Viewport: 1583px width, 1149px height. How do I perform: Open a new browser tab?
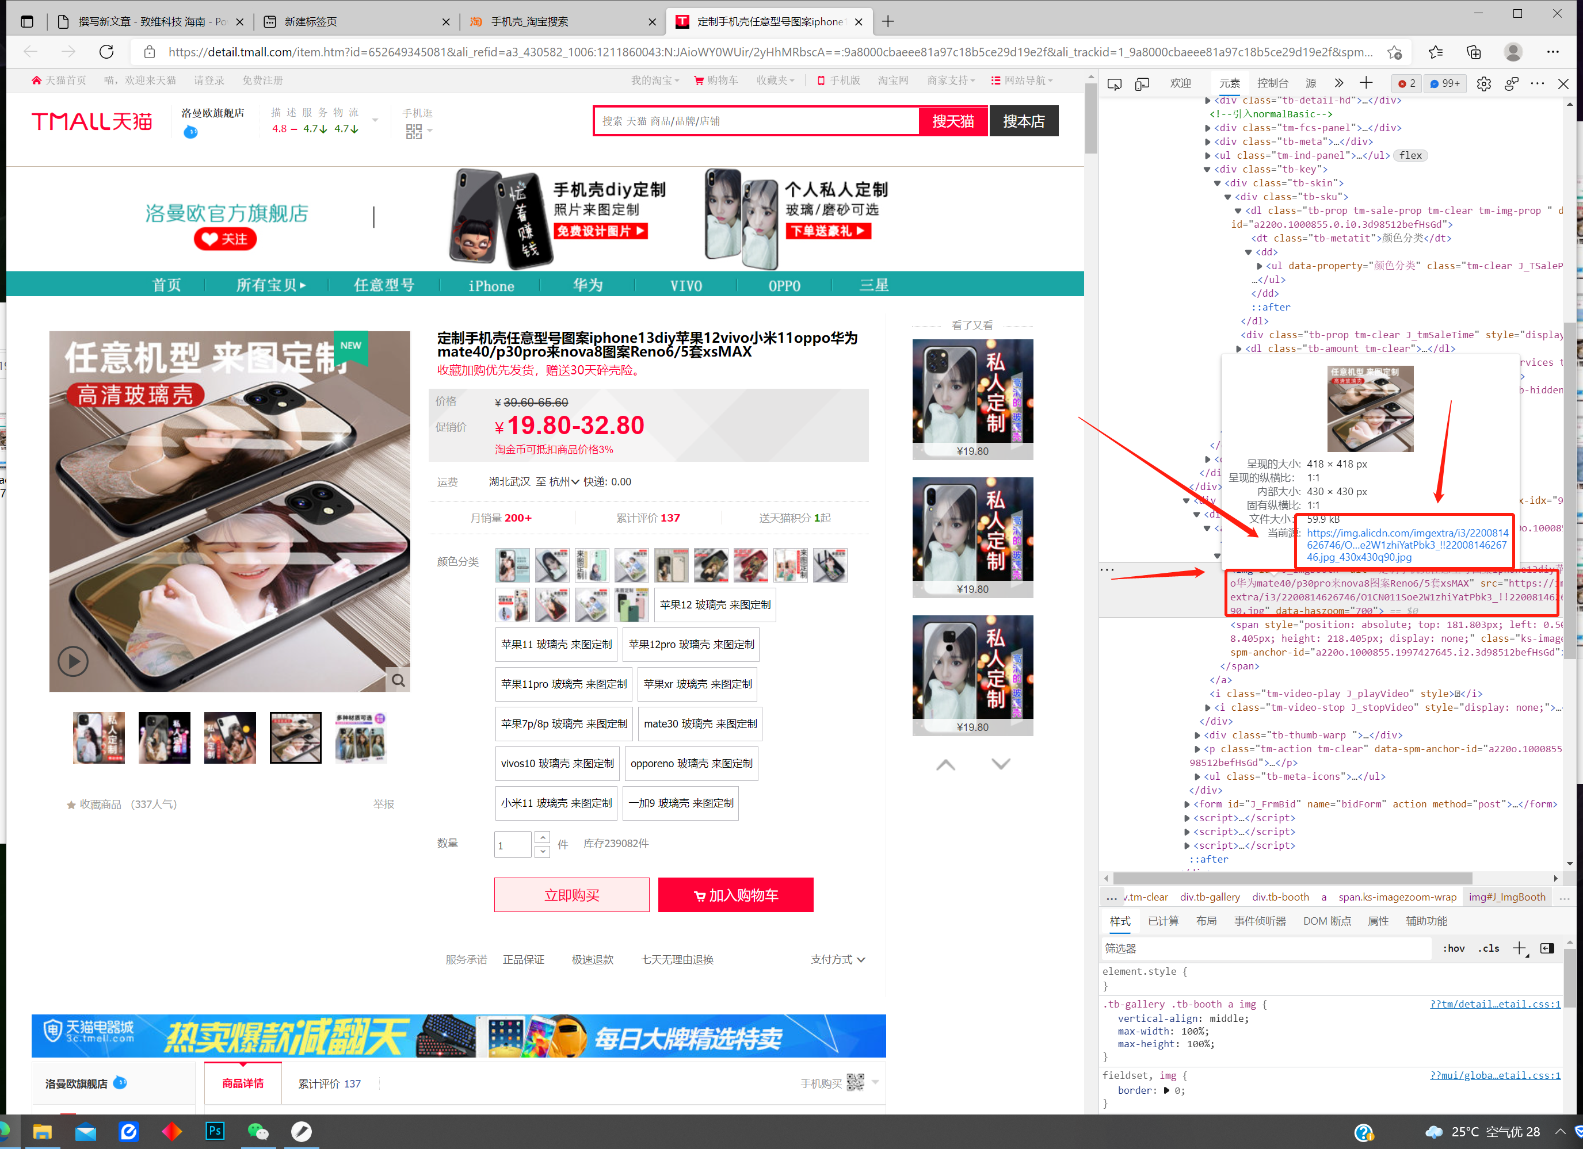pyautogui.click(x=888, y=22)
